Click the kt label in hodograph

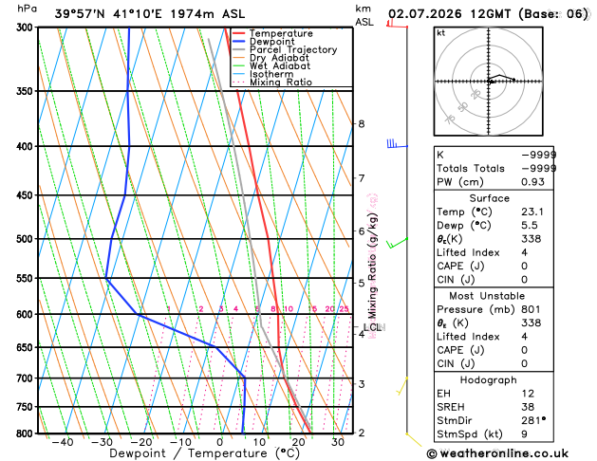point(441,33)
